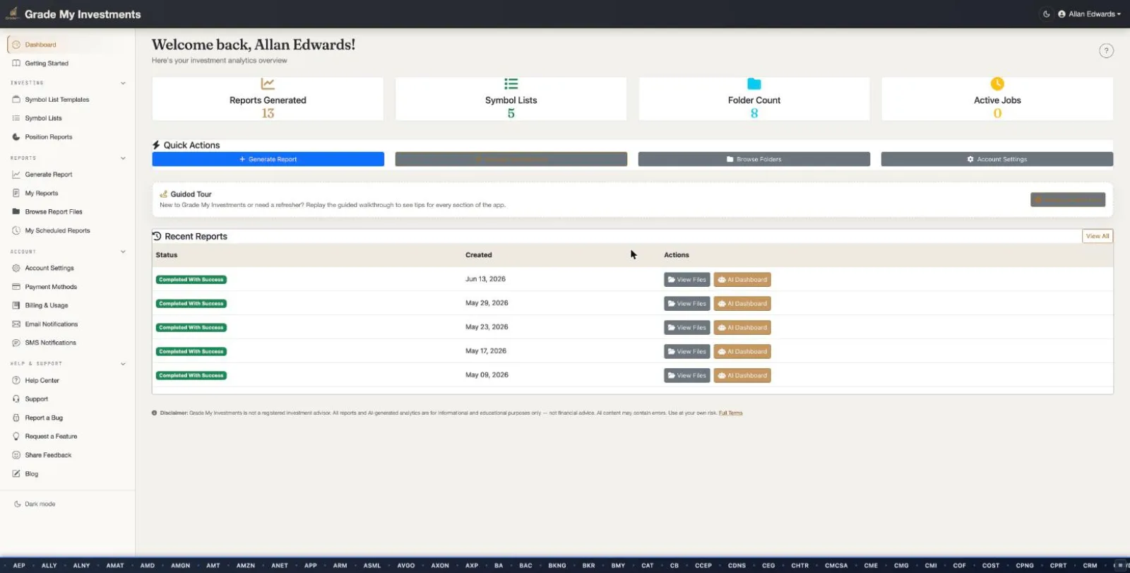Image resolution: width=1130 pixels, height=573 pixels.
Task: Click the Created column header
Action: click(x=478, y=255)
